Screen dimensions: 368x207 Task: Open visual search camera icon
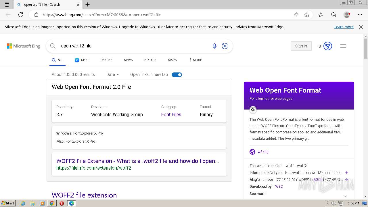[x=225, y=46]
